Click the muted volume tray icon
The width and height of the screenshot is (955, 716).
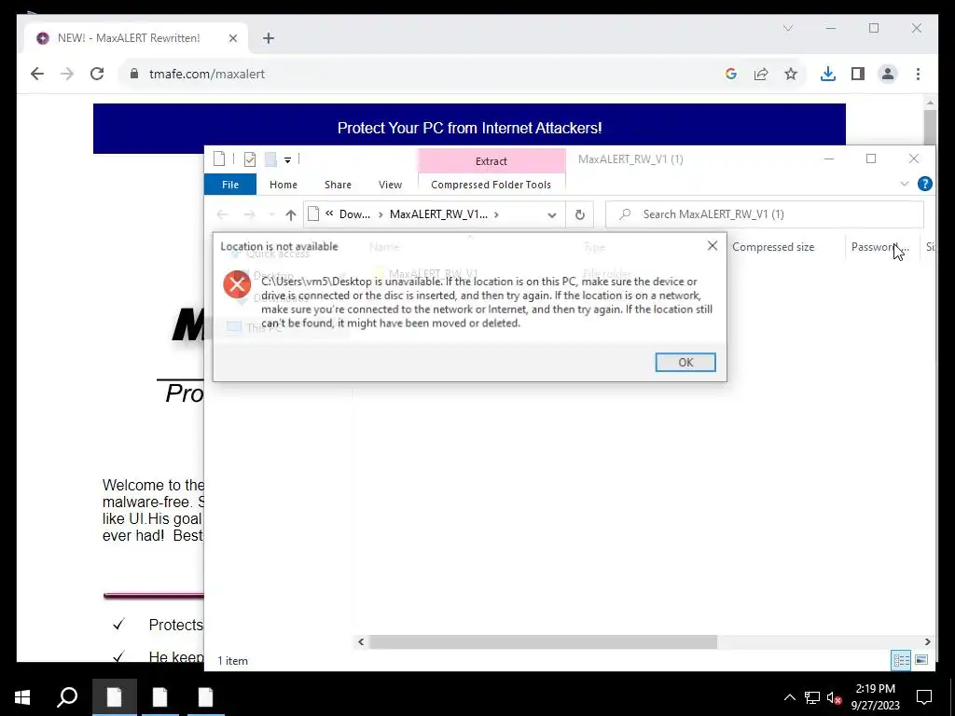[834, 697]
